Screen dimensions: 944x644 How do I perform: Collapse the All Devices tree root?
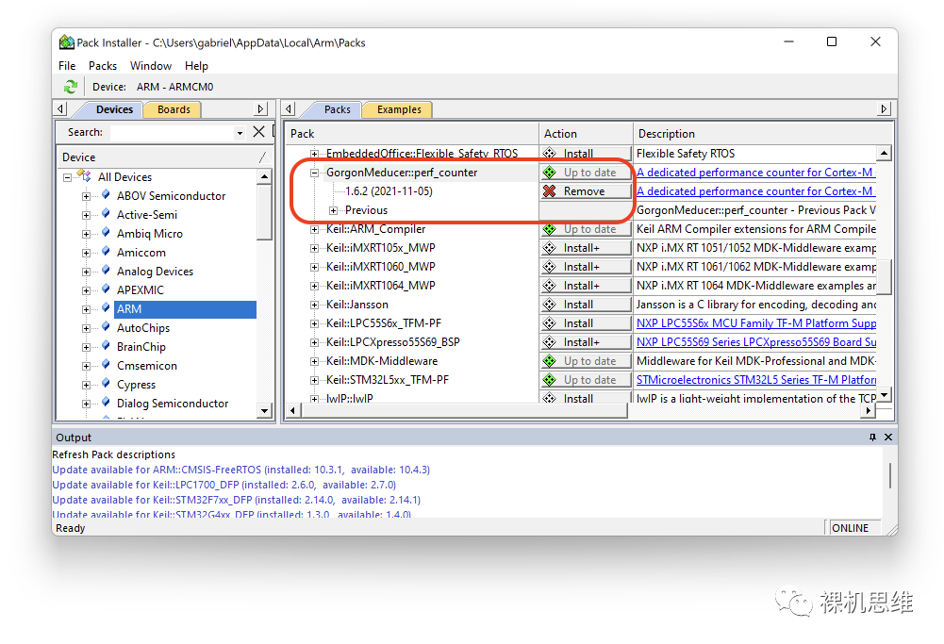click(68, 177)
